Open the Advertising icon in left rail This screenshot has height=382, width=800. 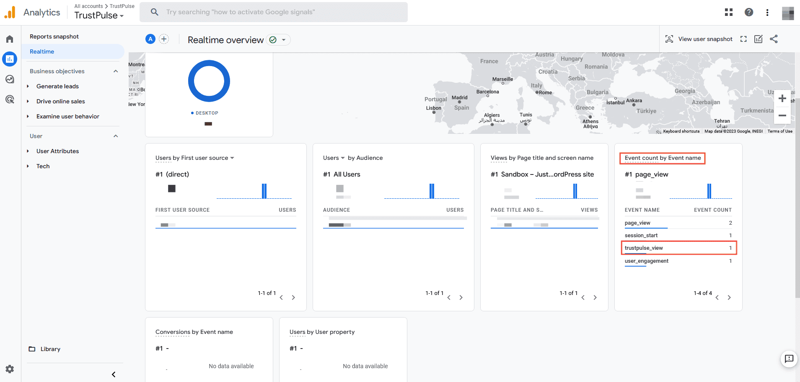tap(10, 99)
